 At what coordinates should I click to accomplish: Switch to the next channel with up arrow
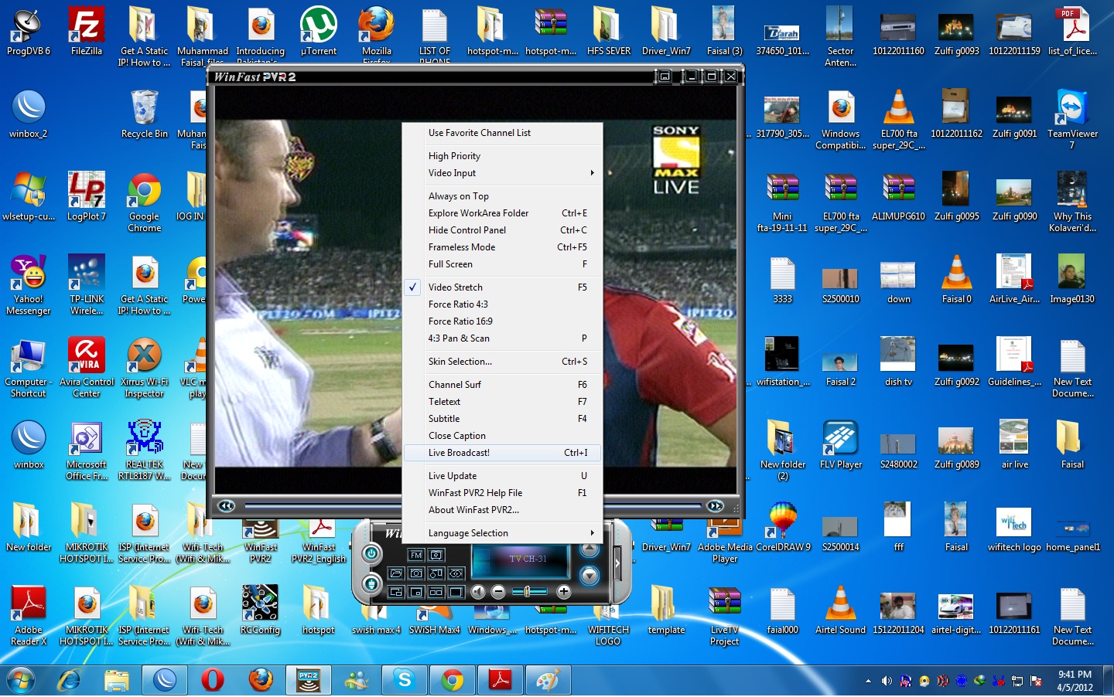(589, 549)
